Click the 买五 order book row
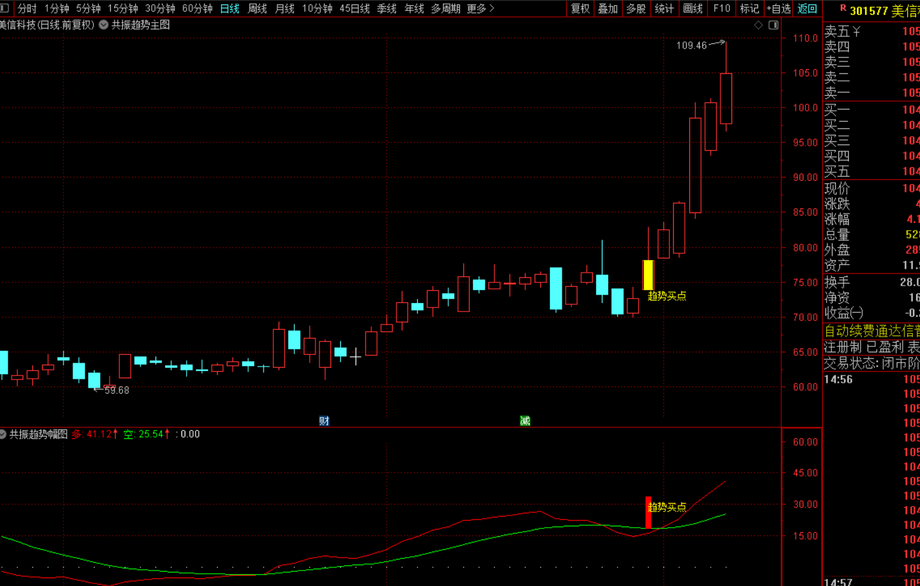The width and height of the screenshot is (920, 586). (x=871, y=171)
